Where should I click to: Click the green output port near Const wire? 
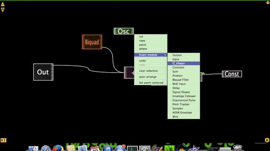click(x=203, y=73)
